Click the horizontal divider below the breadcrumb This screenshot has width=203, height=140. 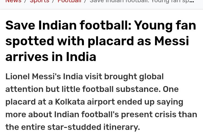(x=101, y=10)
